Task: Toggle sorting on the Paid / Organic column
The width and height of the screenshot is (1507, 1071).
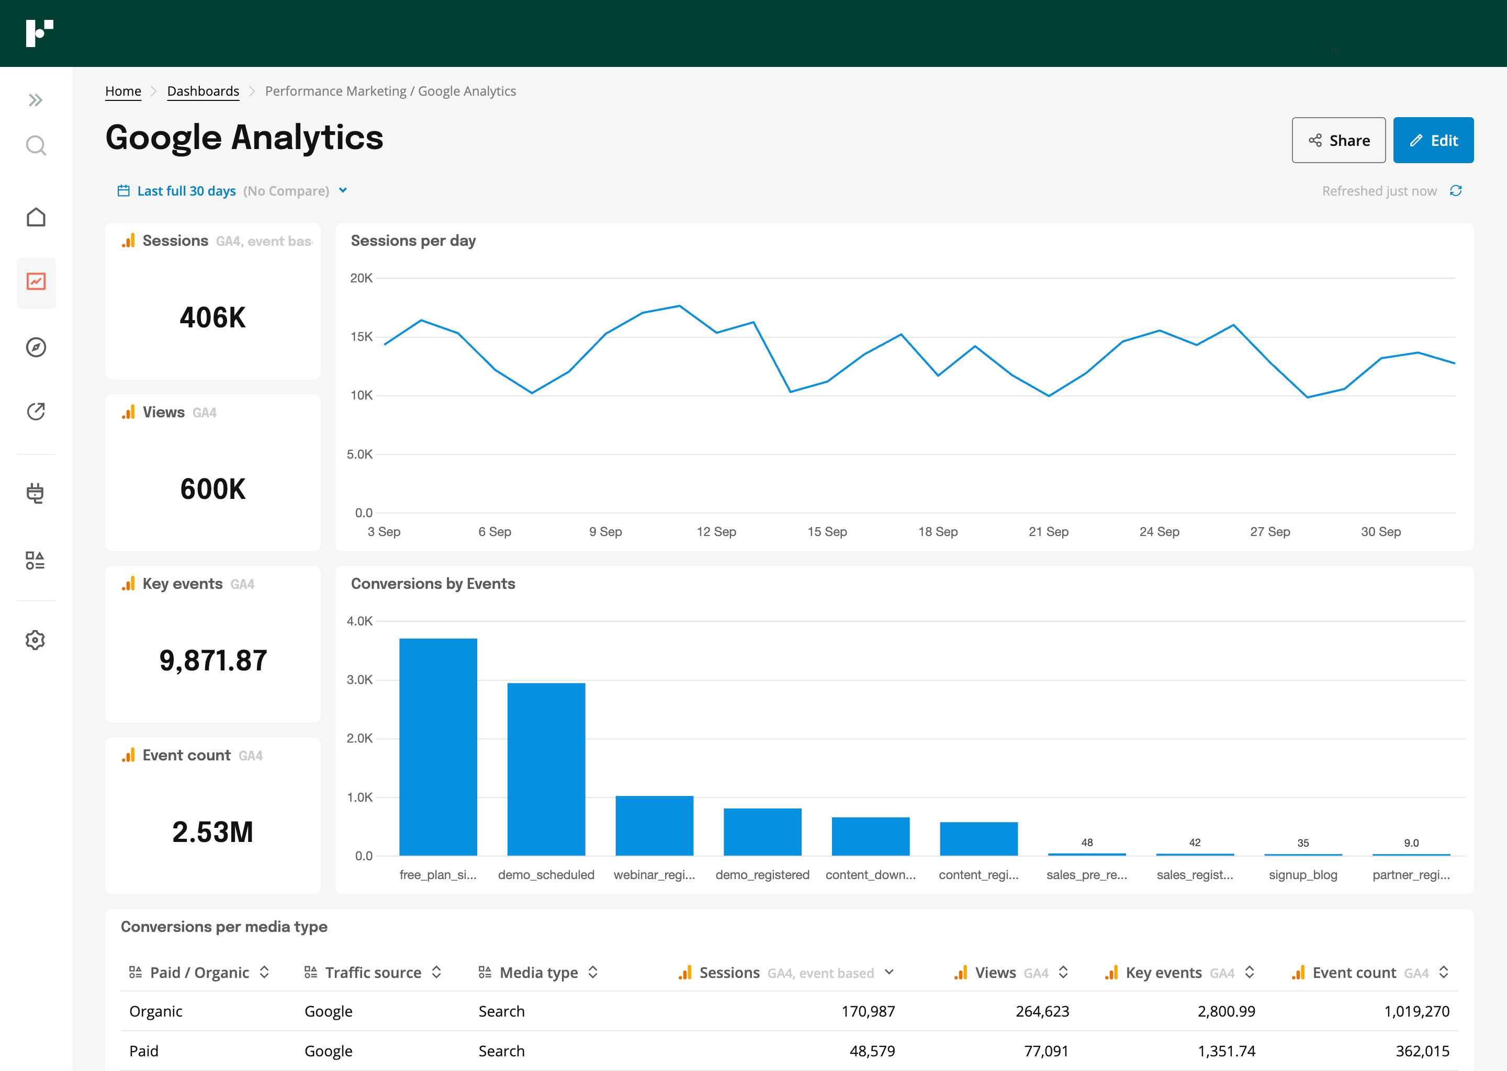Action: (265, 972)
